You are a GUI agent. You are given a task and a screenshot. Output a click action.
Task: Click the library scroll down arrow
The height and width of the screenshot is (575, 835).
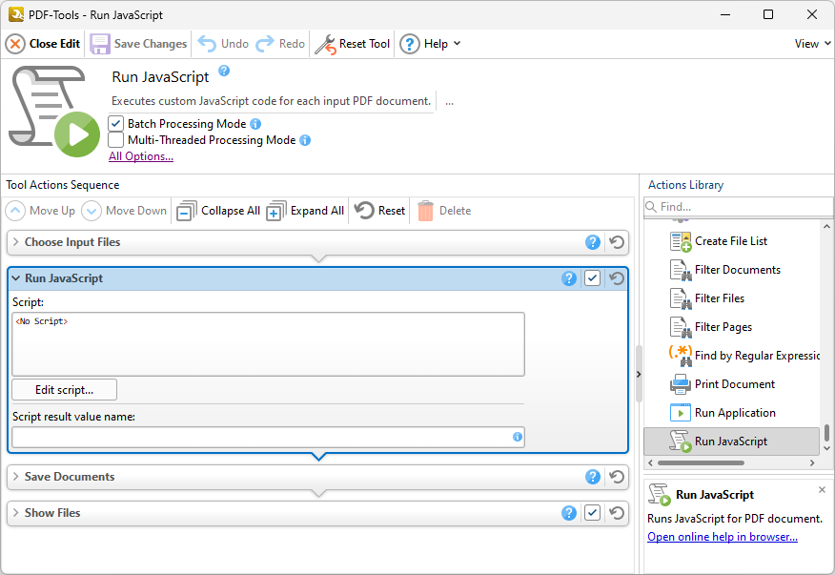pyautogui.click(x=826, y=449)
